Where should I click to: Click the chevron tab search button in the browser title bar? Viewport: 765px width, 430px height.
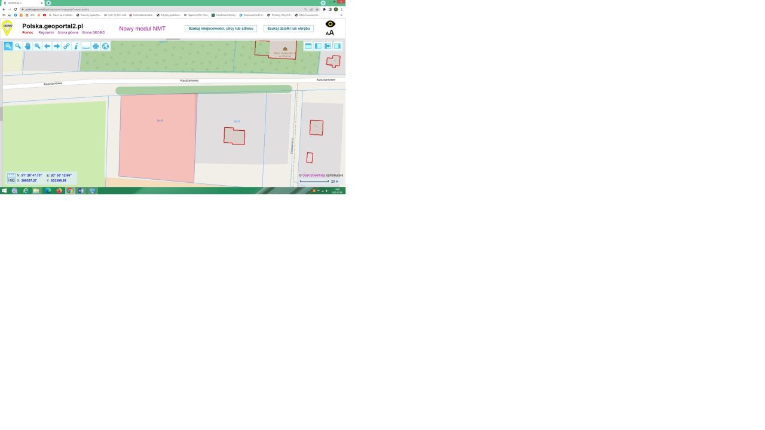(x=323, y=3)
